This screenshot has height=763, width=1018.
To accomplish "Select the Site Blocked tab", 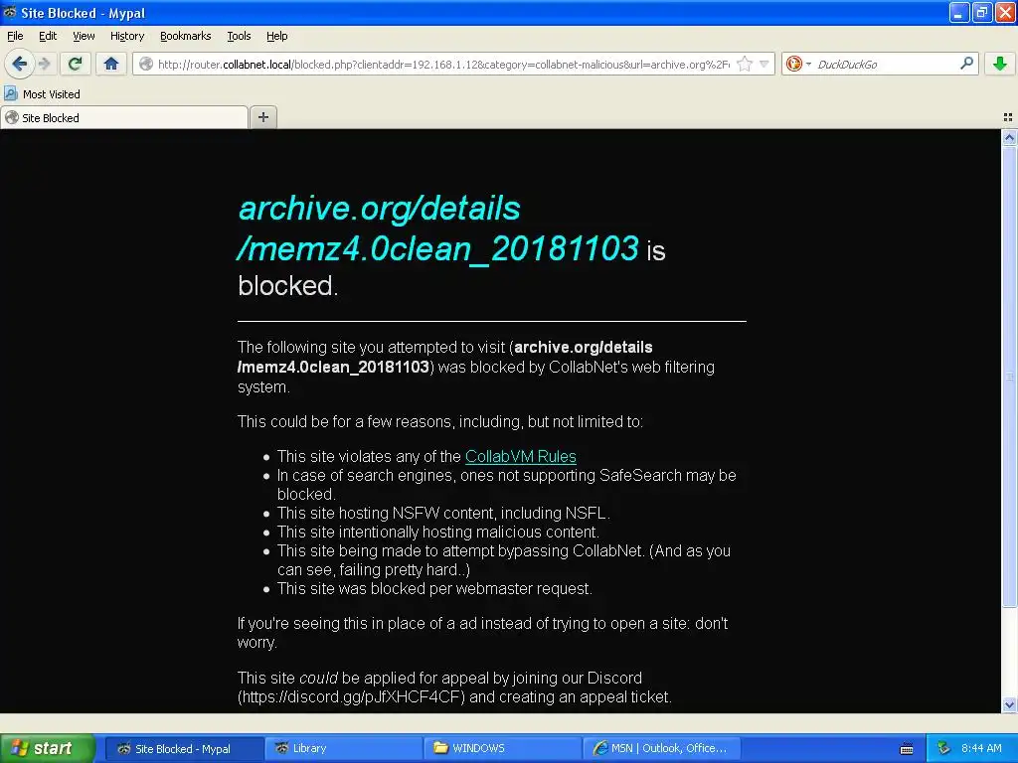I will coord(123,117).
